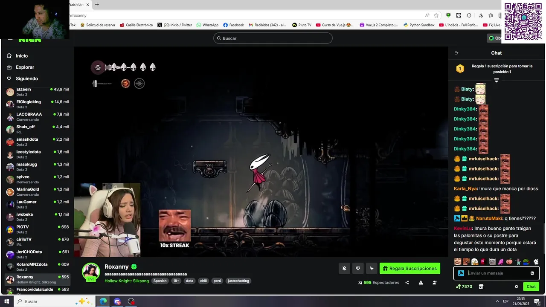This screenshot has width=546, height=307.
Task: Open the smashdota channel
Action: click(x=37, y=142)
